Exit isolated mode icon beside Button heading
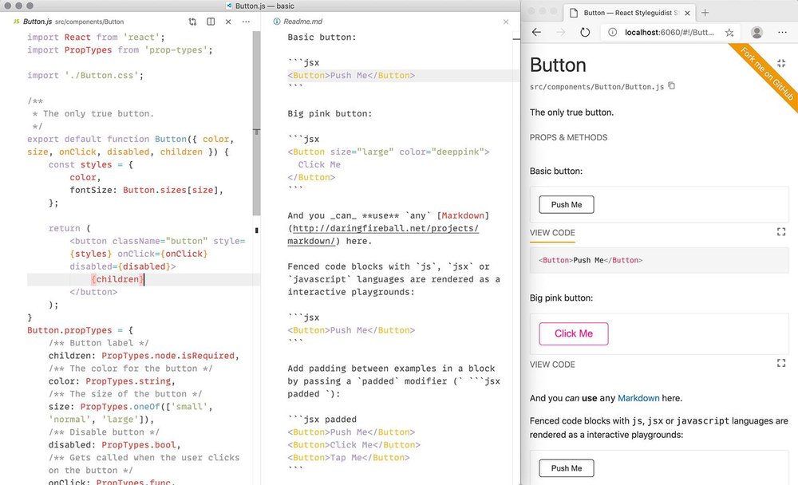The image size is (798, 485). point(781,63)
